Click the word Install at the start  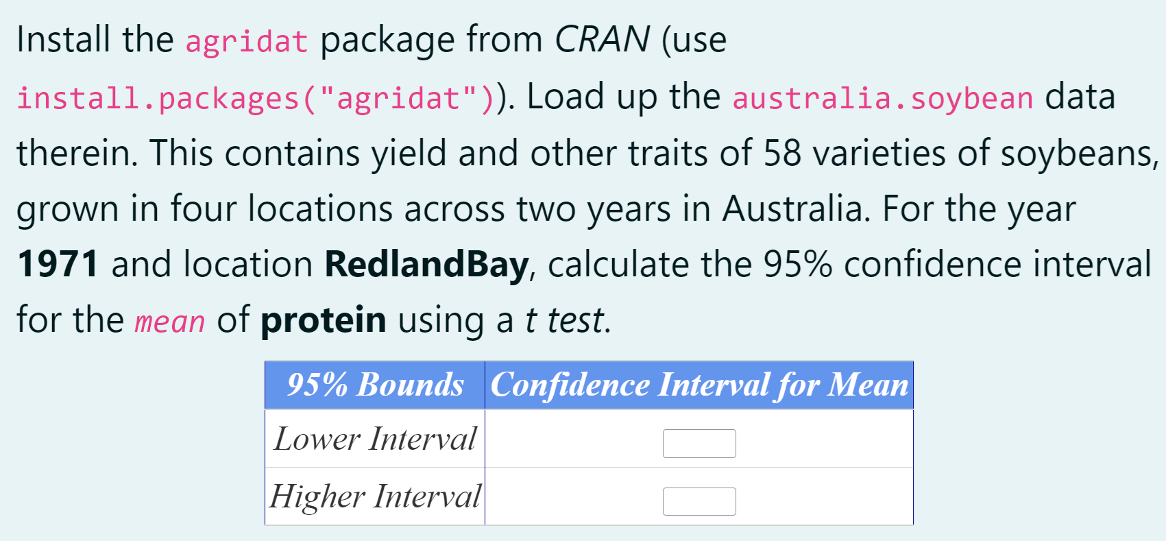63,40
